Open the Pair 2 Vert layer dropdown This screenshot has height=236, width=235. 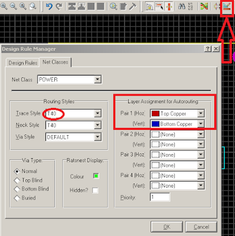click(x=201, y=145)
